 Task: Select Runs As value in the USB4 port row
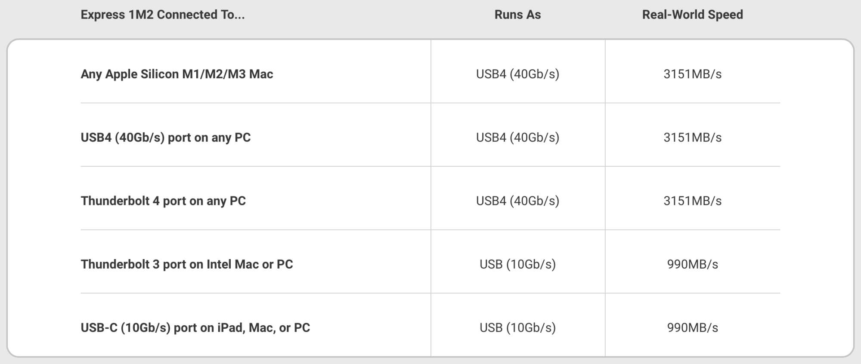[517, 138]
